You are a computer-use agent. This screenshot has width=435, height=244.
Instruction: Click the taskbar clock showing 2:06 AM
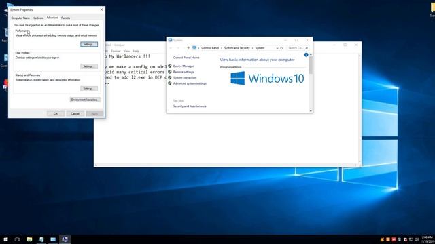[x=428, y=239]
